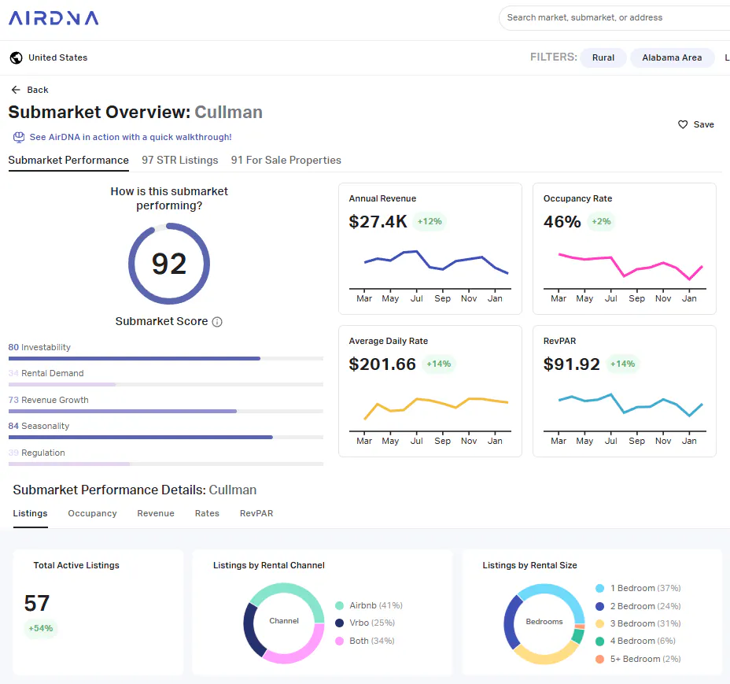Click the walkthrough presentation icon
Screen dimensions: 730x684
coord(19,137)
